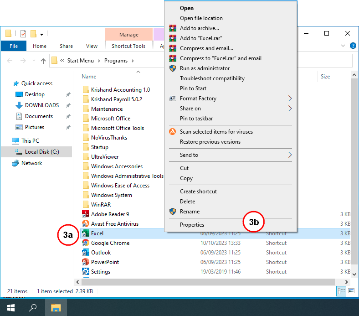Expand the Send to submenu

click(290, 155)
